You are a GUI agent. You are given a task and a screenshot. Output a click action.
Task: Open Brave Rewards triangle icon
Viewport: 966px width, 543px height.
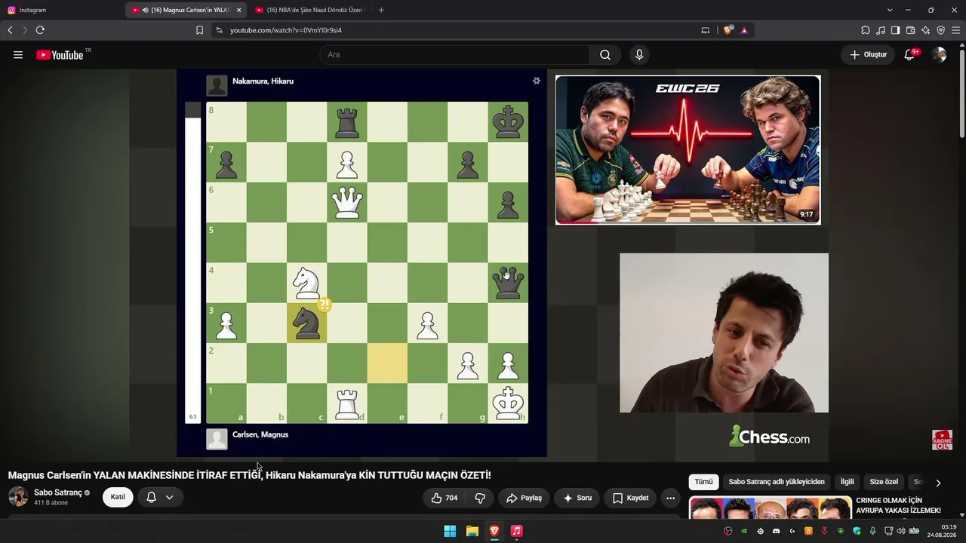tap(744, 30)
